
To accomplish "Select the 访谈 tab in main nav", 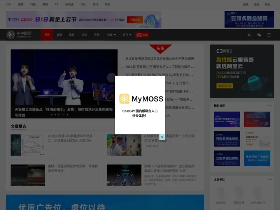I will (x=84, y=35).
